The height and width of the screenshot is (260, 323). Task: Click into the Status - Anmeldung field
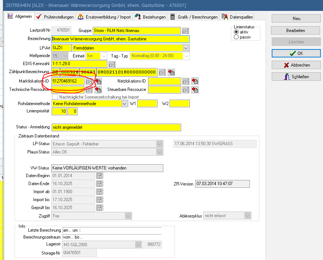116,127
